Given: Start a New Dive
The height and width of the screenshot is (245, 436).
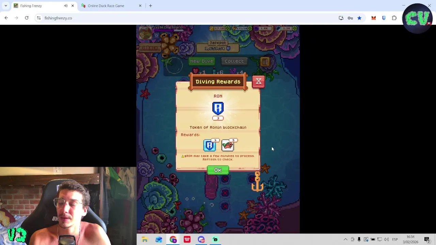Looking at the screenshot, I should pos(202,61).
